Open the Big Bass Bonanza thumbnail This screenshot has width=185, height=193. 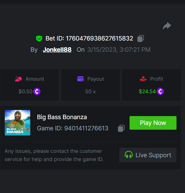tap(17, 123)
